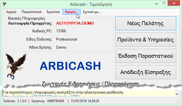
Task: Click the Προϊόντα & Υπηρεσίες button
Action: click(x=146, y=40)
